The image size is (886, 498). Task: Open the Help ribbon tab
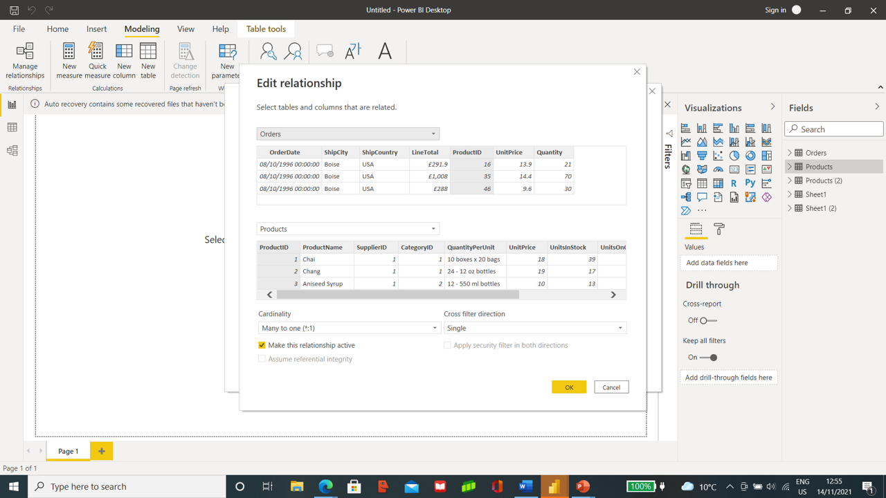tap(220, 29)
